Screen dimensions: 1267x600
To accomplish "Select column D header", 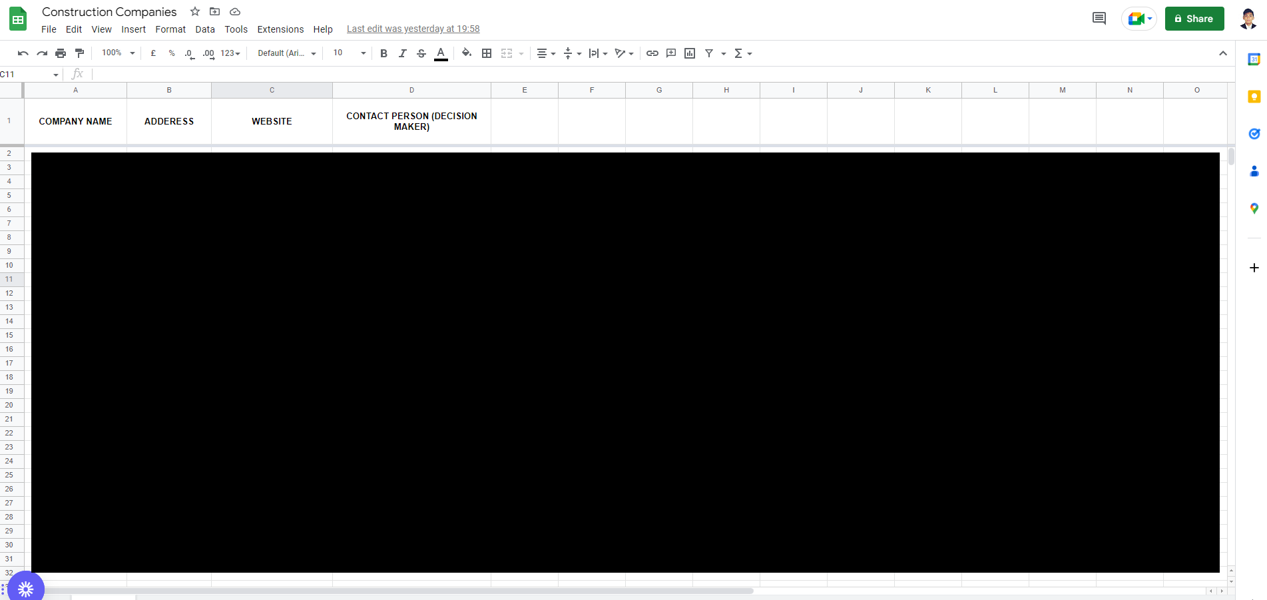I will pos(411,90).
